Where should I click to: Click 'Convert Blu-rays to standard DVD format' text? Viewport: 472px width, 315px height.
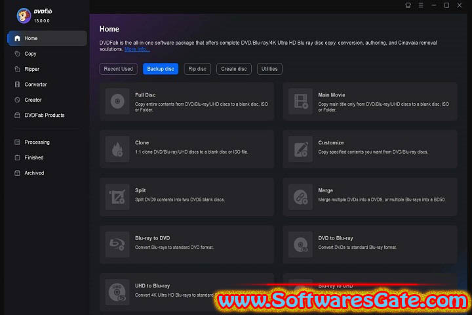[x=174, y=247]
